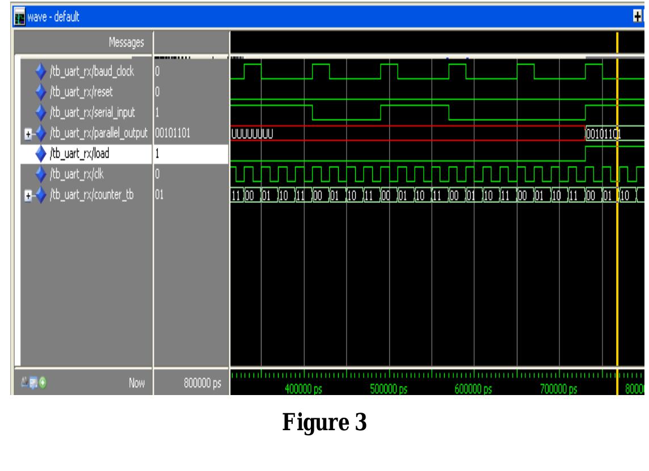Click the load value 1

coord(157,154)
